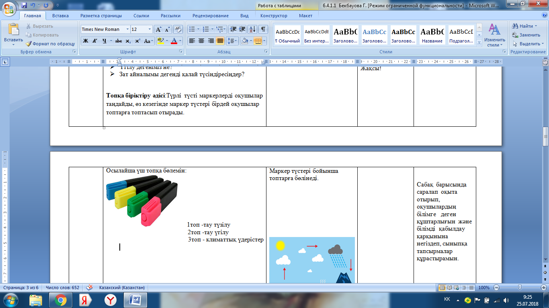
Task: Increase font size with Grow Font
Action: click(x=159, y=29)
